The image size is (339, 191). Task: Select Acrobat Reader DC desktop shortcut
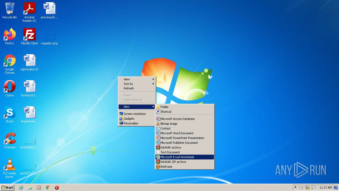pyautogui.click(x=29, y=12)
